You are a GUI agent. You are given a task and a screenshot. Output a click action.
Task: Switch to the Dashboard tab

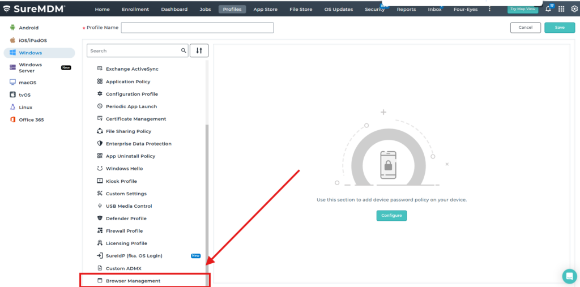(174, 9)
